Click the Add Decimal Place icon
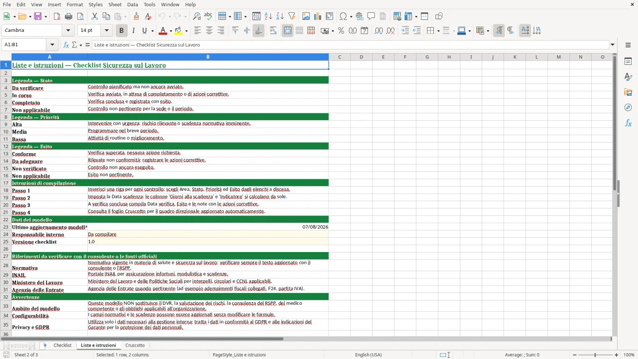This screenshot has width=638, height=359. pyautogui.click(x=379, y=31)
